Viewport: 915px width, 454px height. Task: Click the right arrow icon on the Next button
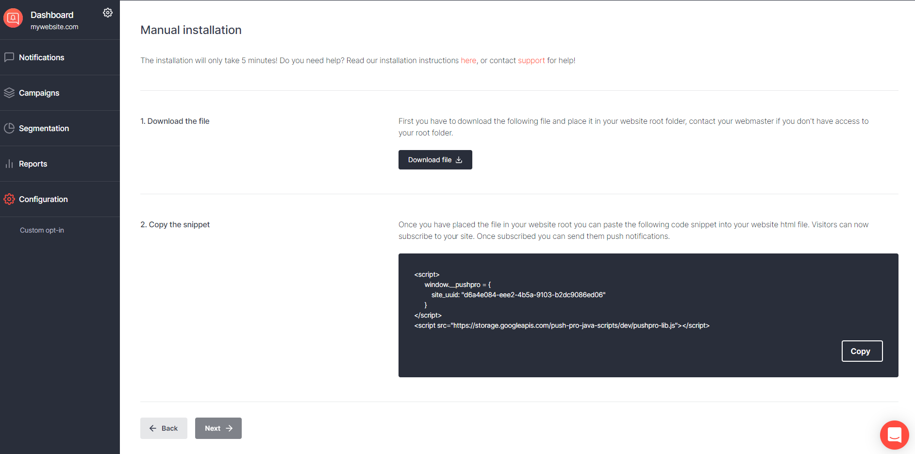click(x=229, y=428)
